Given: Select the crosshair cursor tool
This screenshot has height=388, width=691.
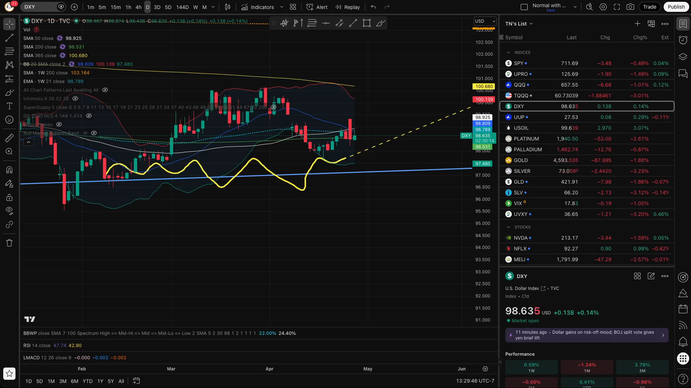Looking at the screenshot, I should coord(9,24).
